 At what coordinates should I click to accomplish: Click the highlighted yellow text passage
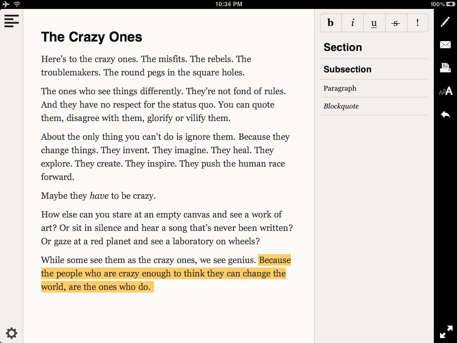163,273
